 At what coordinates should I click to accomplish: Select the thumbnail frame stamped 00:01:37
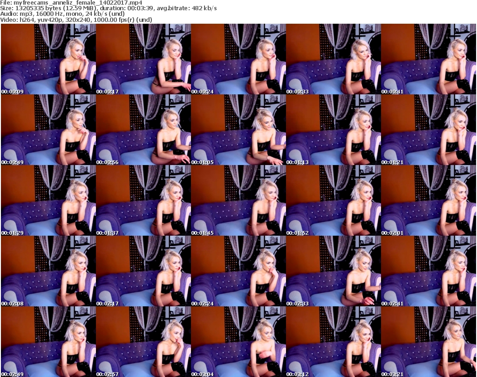[x=143, y=200]
